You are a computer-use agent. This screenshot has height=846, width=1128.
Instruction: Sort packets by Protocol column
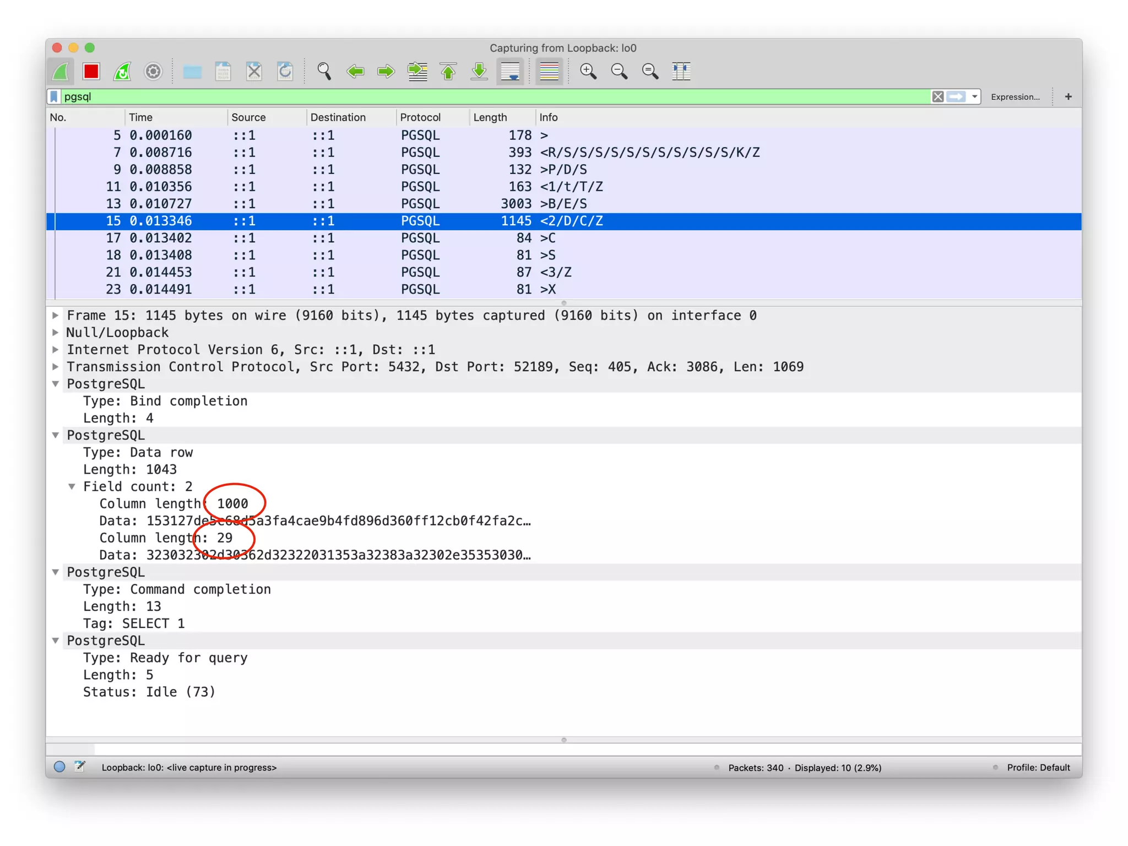[x=433, y=117]
